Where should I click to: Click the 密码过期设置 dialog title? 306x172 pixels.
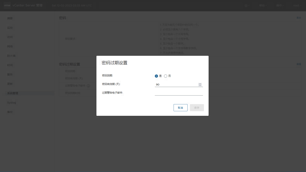tap(114, 63)
